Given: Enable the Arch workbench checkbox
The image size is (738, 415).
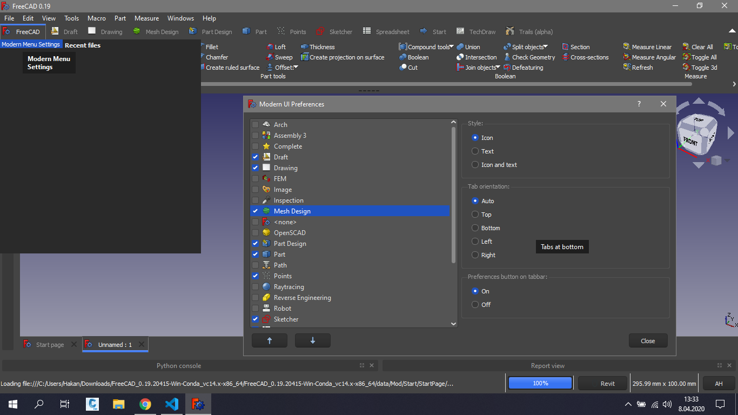Looking at the screenshot, I should click(x=255, y=125).
